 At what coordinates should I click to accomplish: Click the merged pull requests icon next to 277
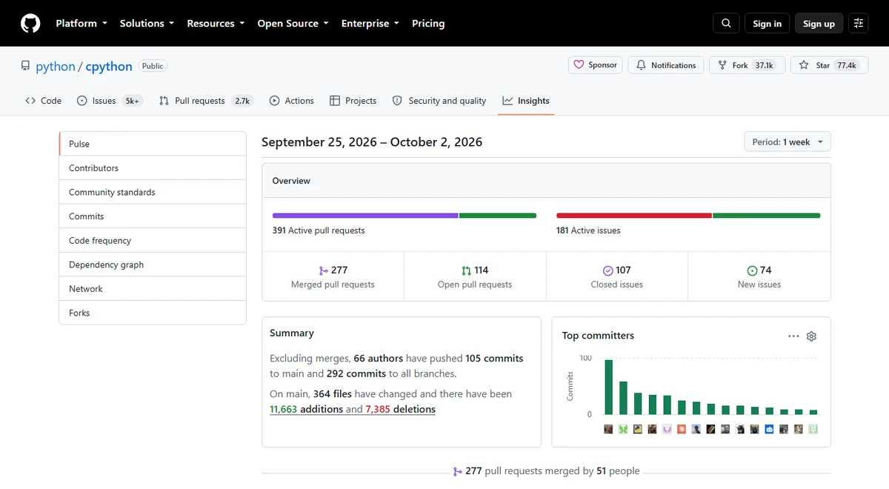[323, 270]
